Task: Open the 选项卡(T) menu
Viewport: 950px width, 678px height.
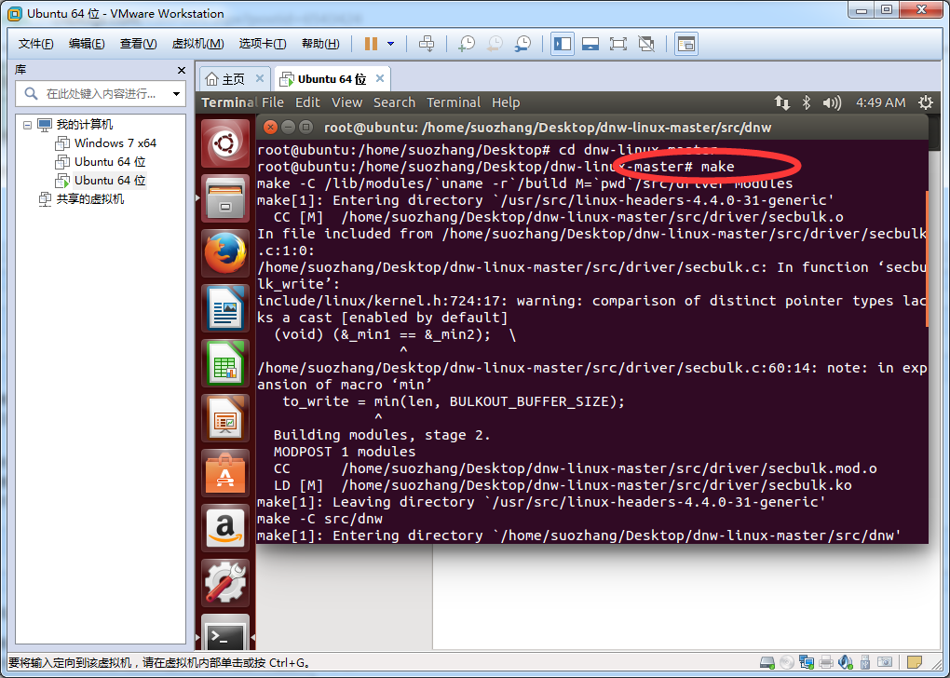Action: (x=263, y=44)
